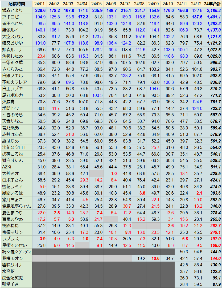Select the ラプラス row name
The image size is (222, 288).
(x=17, y=239)
